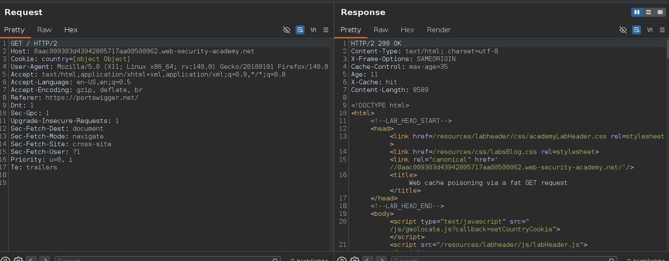Toggle hidden characters in the Response panel
The height and width of the screenshot is (261, 669).
pyautogui.click(x=623, y=30)
